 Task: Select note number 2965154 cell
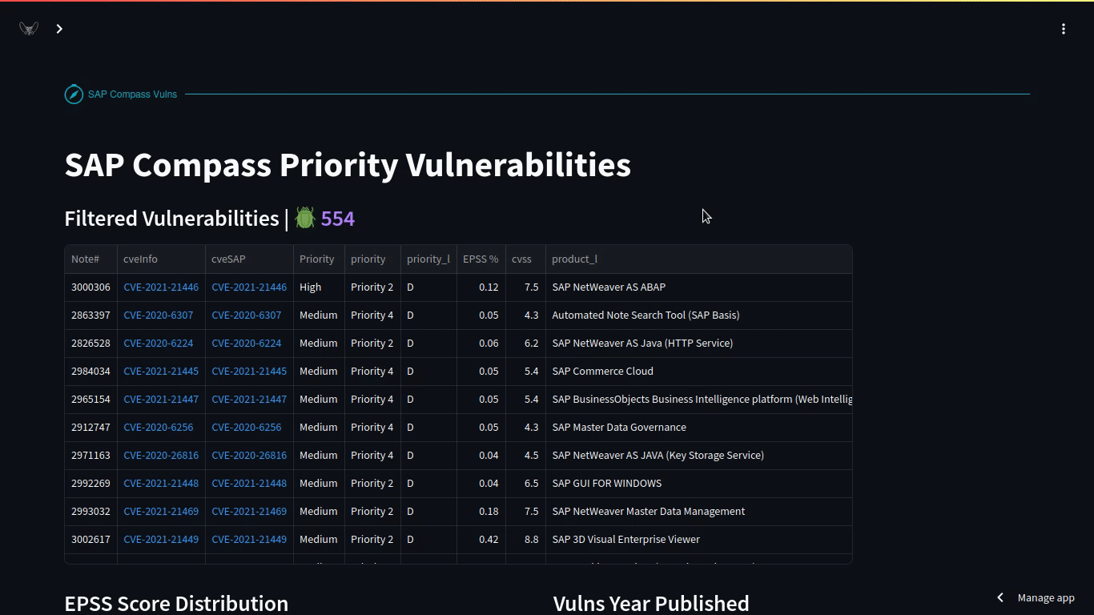90,400
